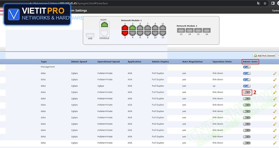Open the browser translate icon

(x=258, y=3)
